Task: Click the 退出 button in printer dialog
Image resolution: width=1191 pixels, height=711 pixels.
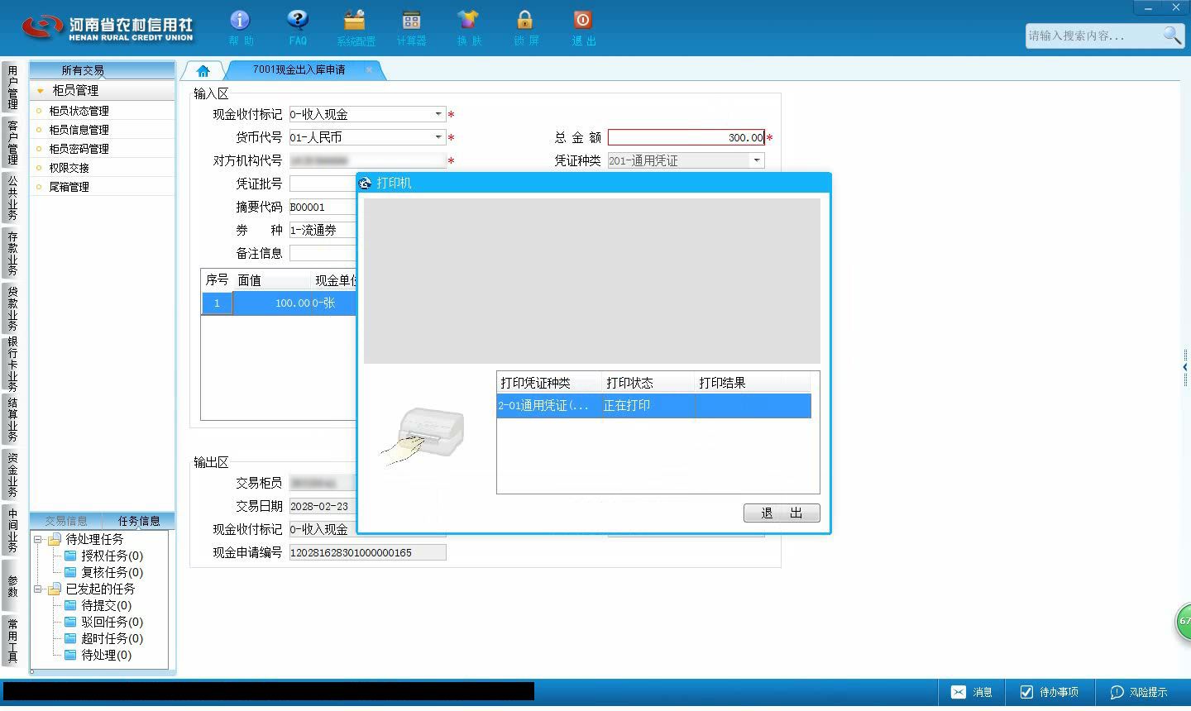Action: pos(782,513)
